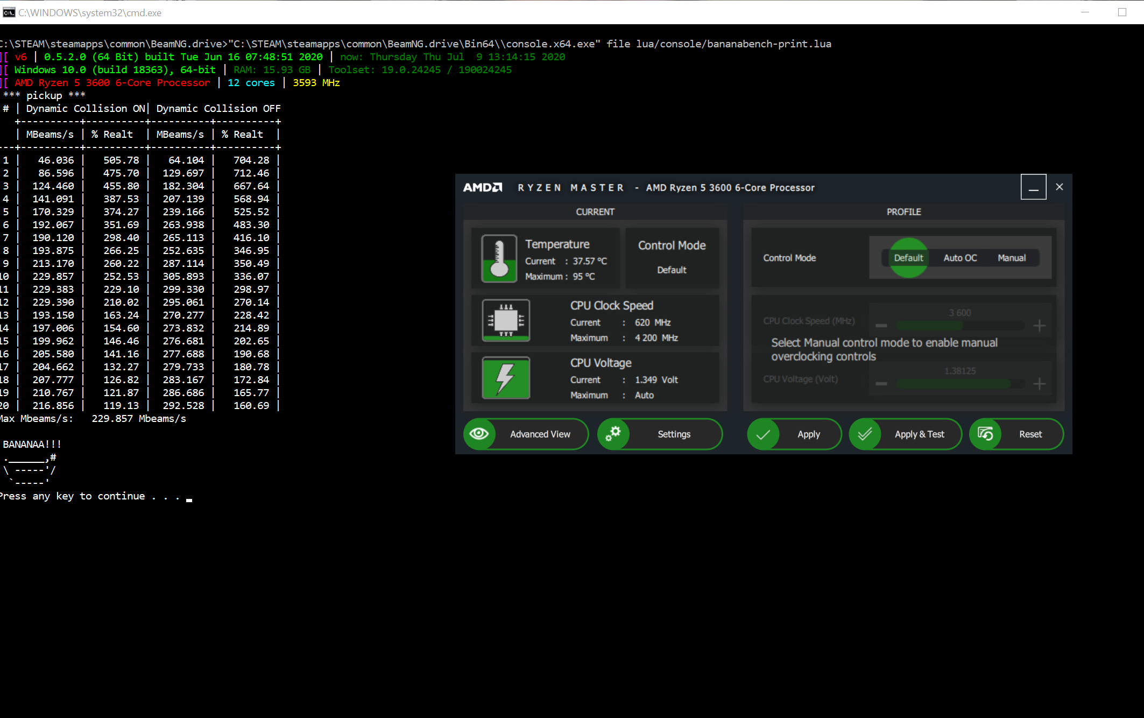Click the checkmark icon on Apply
The width and height of the screenshot is (1144, 718).
tap(763, 434)
